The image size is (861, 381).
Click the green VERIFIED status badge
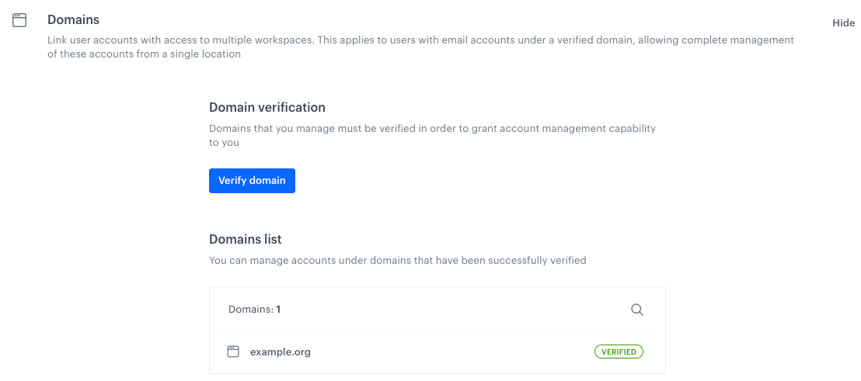coord(619,352)
